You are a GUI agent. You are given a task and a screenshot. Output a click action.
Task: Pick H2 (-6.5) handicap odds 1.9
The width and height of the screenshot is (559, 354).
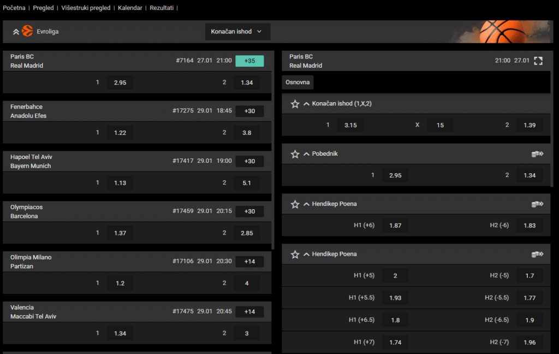coord(530,320)
